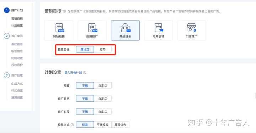Jump to 计划设置 in sidebar
This screenshot has height=133, width=256.
(17, 26)
